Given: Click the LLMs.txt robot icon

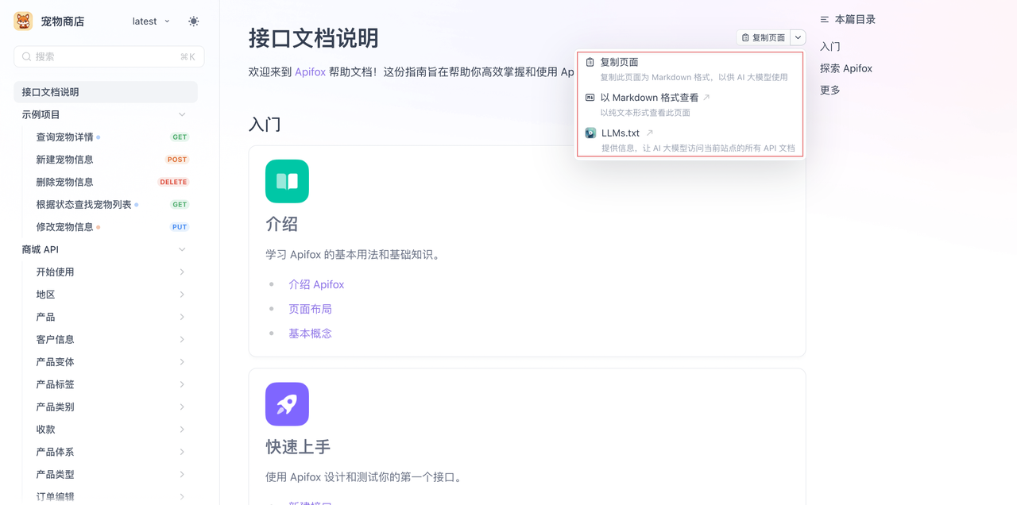Looking at the screenshot, I should click(x=590, y=133).
